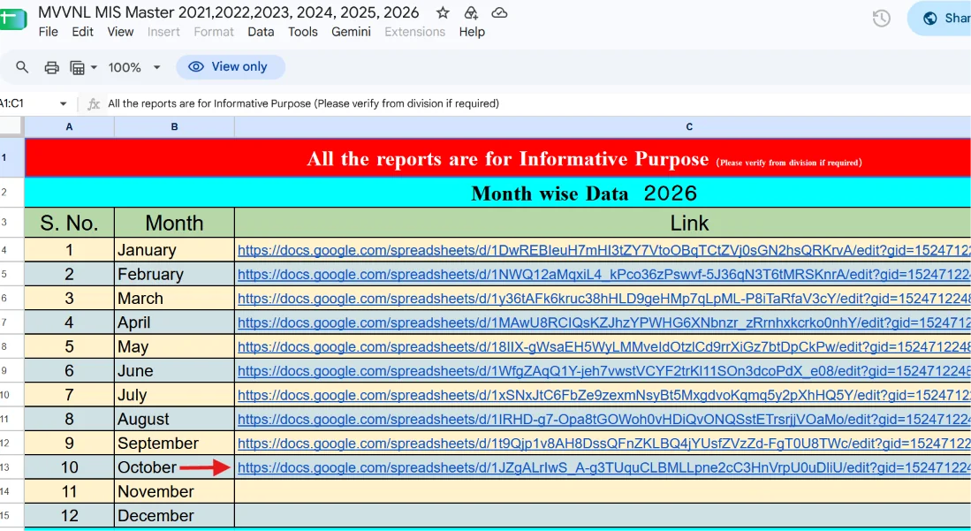The image size is (971, 531).
Task: Click the select-all corner box
Action: (11, 126)
